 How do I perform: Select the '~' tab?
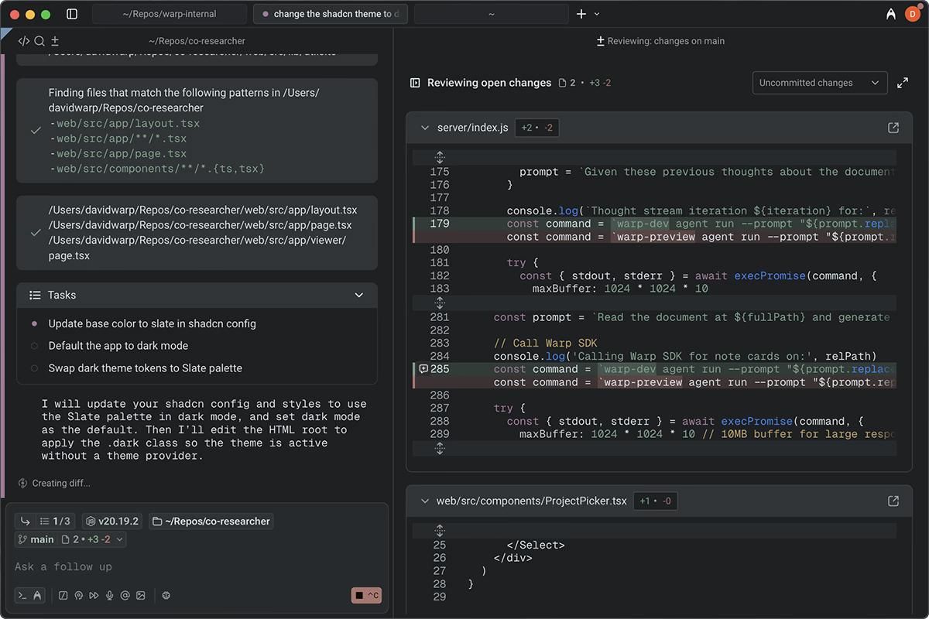click(491, 13)
